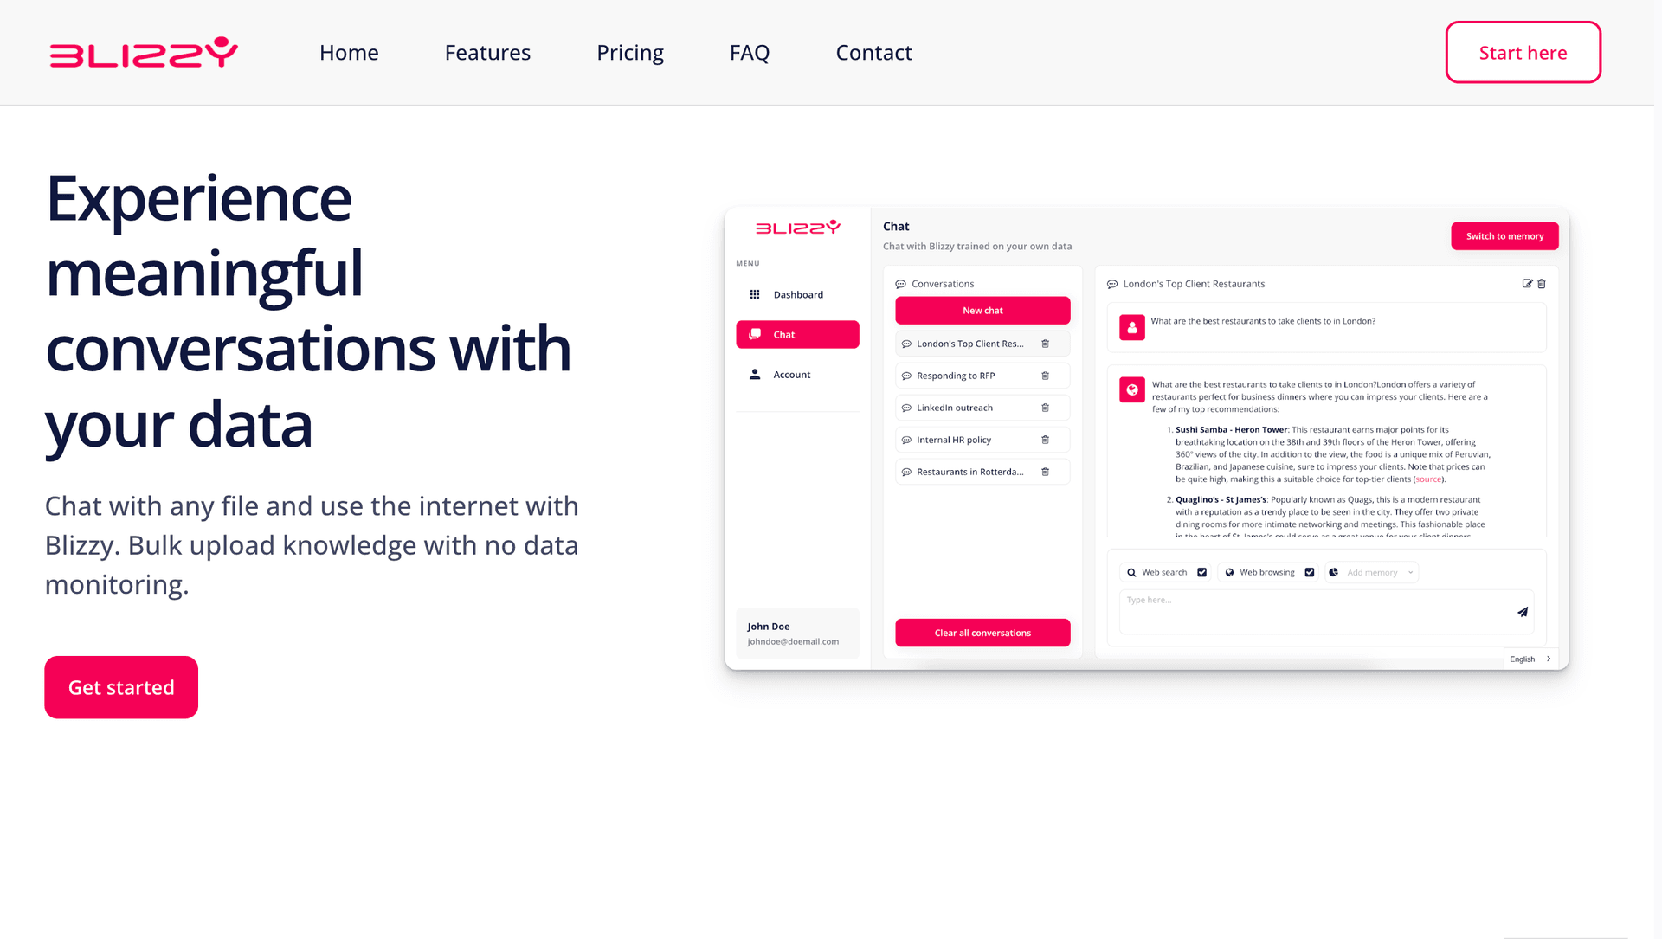Viewport: 1662px width, 939px height.
Task: Click the Get started button
Action: coord(121,687)
